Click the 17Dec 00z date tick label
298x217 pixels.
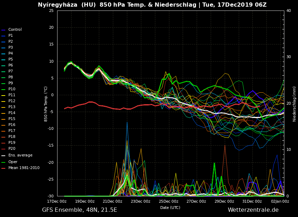coord(57,201)
